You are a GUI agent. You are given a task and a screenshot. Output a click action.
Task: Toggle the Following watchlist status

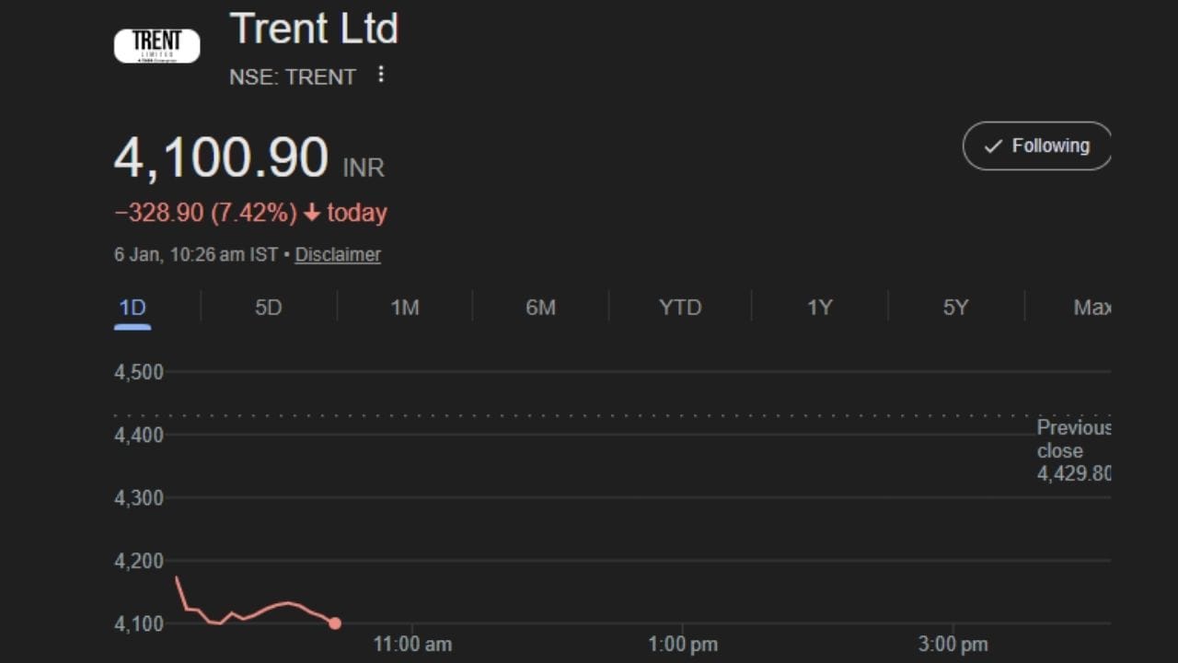click(1036, 145)
